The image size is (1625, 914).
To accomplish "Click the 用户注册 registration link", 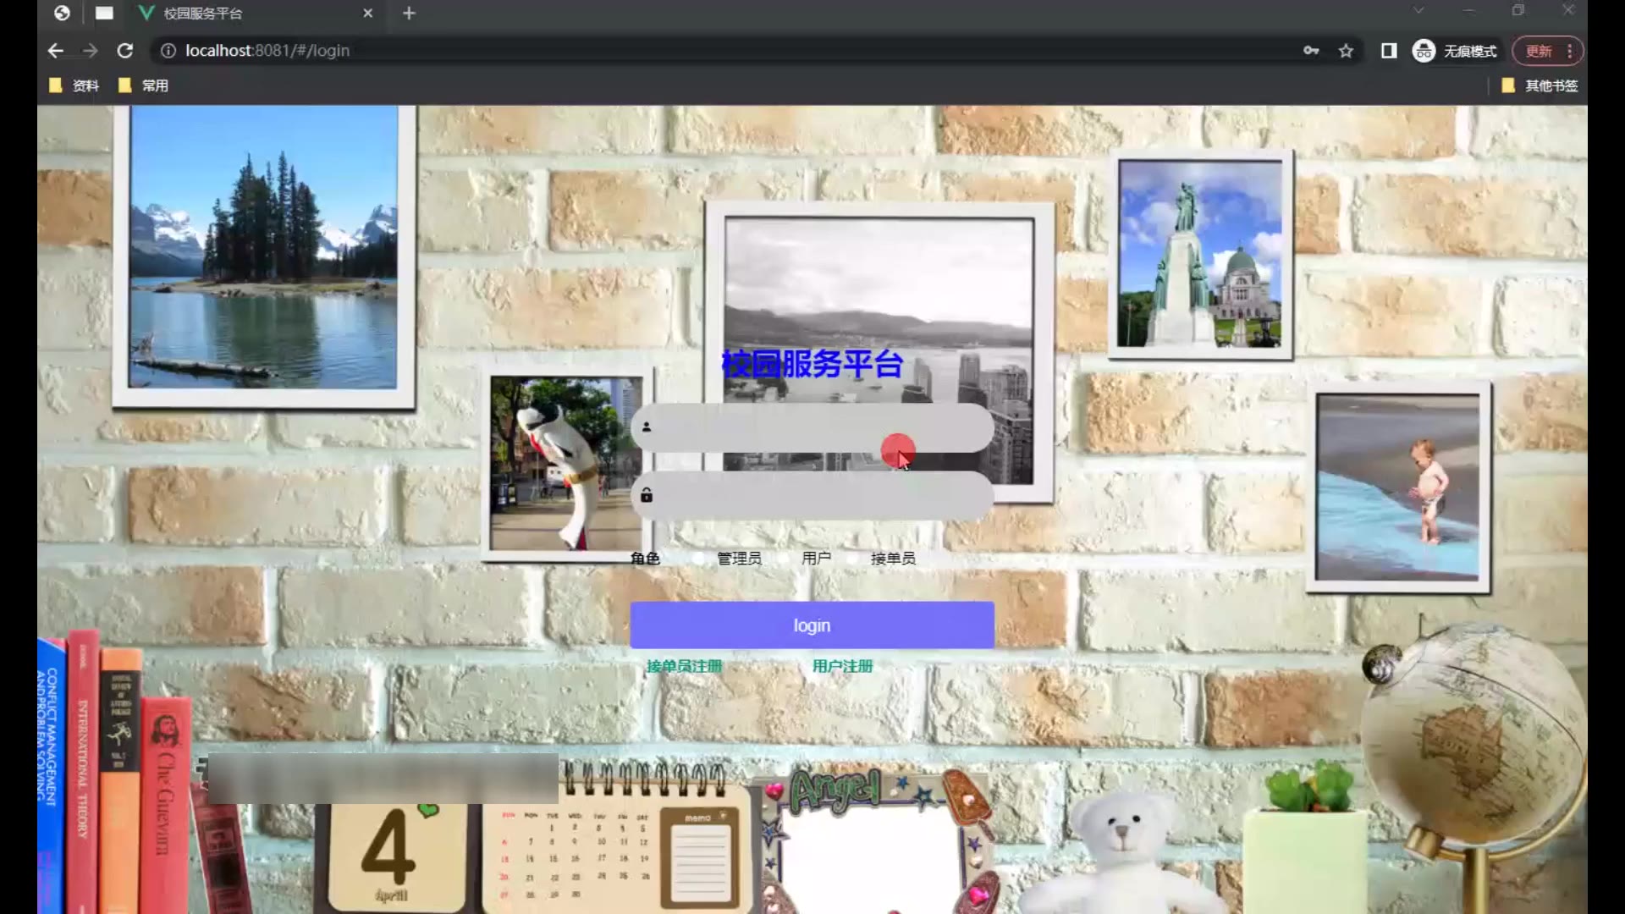I will 842,666.
